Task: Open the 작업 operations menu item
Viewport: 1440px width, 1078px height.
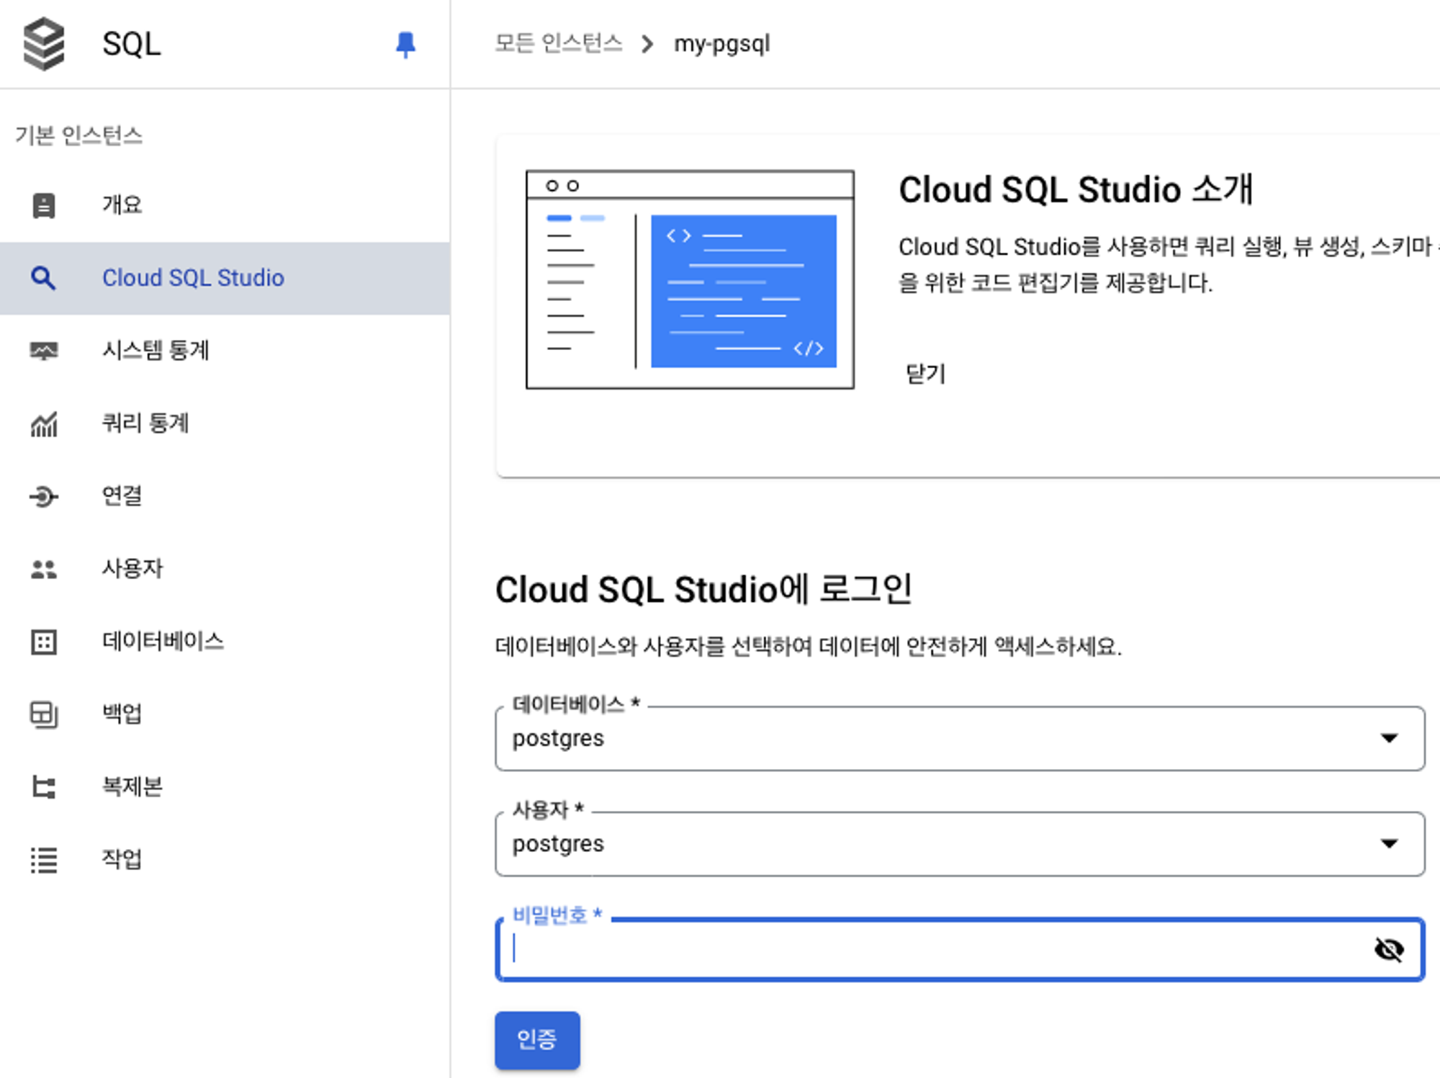Action: pyautogui.click(x=122, y=858)
